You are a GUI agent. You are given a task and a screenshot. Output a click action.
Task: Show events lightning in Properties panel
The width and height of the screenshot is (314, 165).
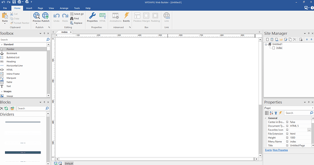pos(281,113)
